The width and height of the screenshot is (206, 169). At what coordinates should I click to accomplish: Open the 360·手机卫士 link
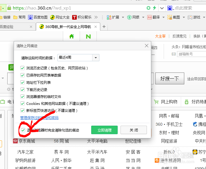(x=169, y=124)
